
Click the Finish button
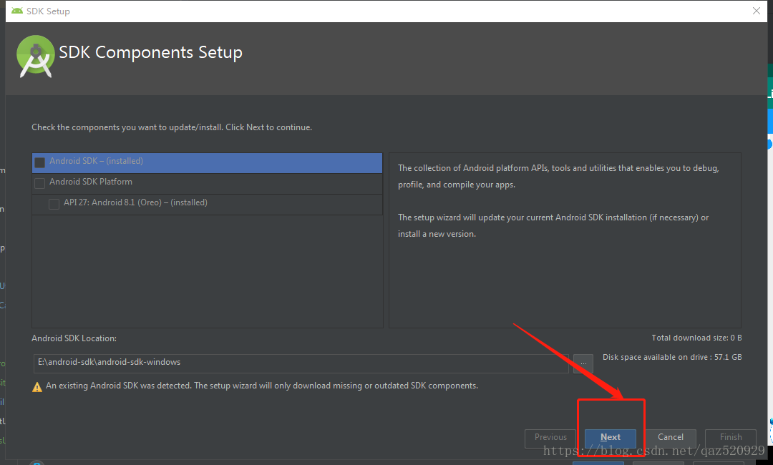coord(731,437)
